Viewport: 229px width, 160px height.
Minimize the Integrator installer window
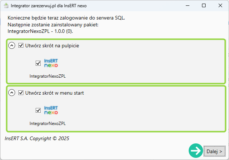pos(187,6)
